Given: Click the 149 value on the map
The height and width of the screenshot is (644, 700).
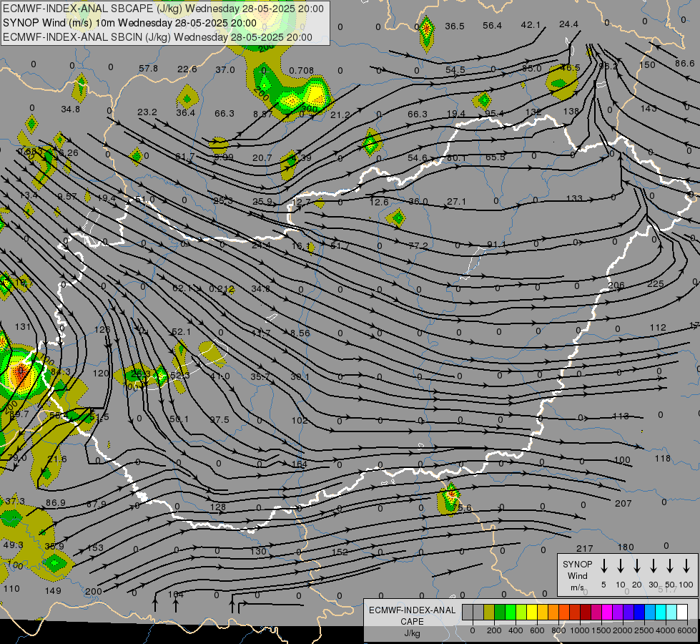Looking at the screenshot, I should tap(53, 591).
